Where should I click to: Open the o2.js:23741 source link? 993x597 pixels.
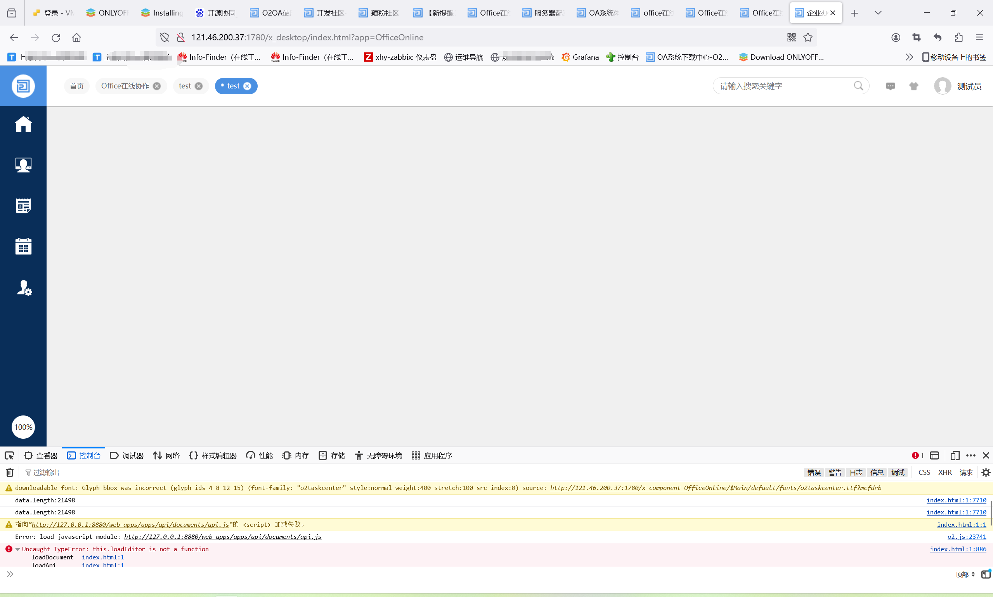[x=967, y=536]
